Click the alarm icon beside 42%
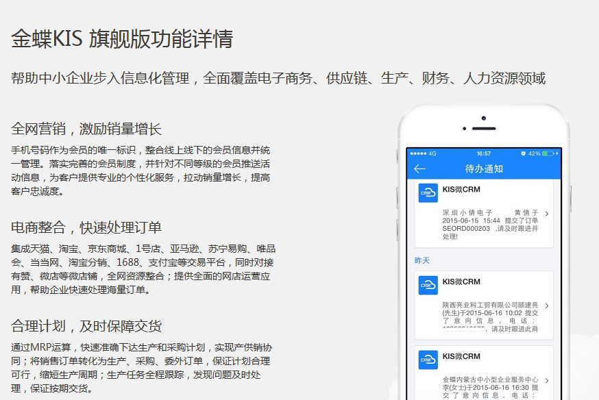599x400 pixels. [523, 153]
